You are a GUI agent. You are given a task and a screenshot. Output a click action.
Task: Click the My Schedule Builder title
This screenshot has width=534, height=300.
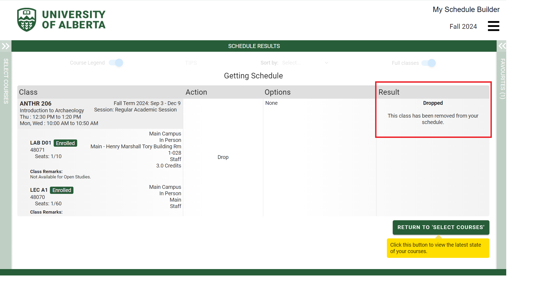coord(466,10)
